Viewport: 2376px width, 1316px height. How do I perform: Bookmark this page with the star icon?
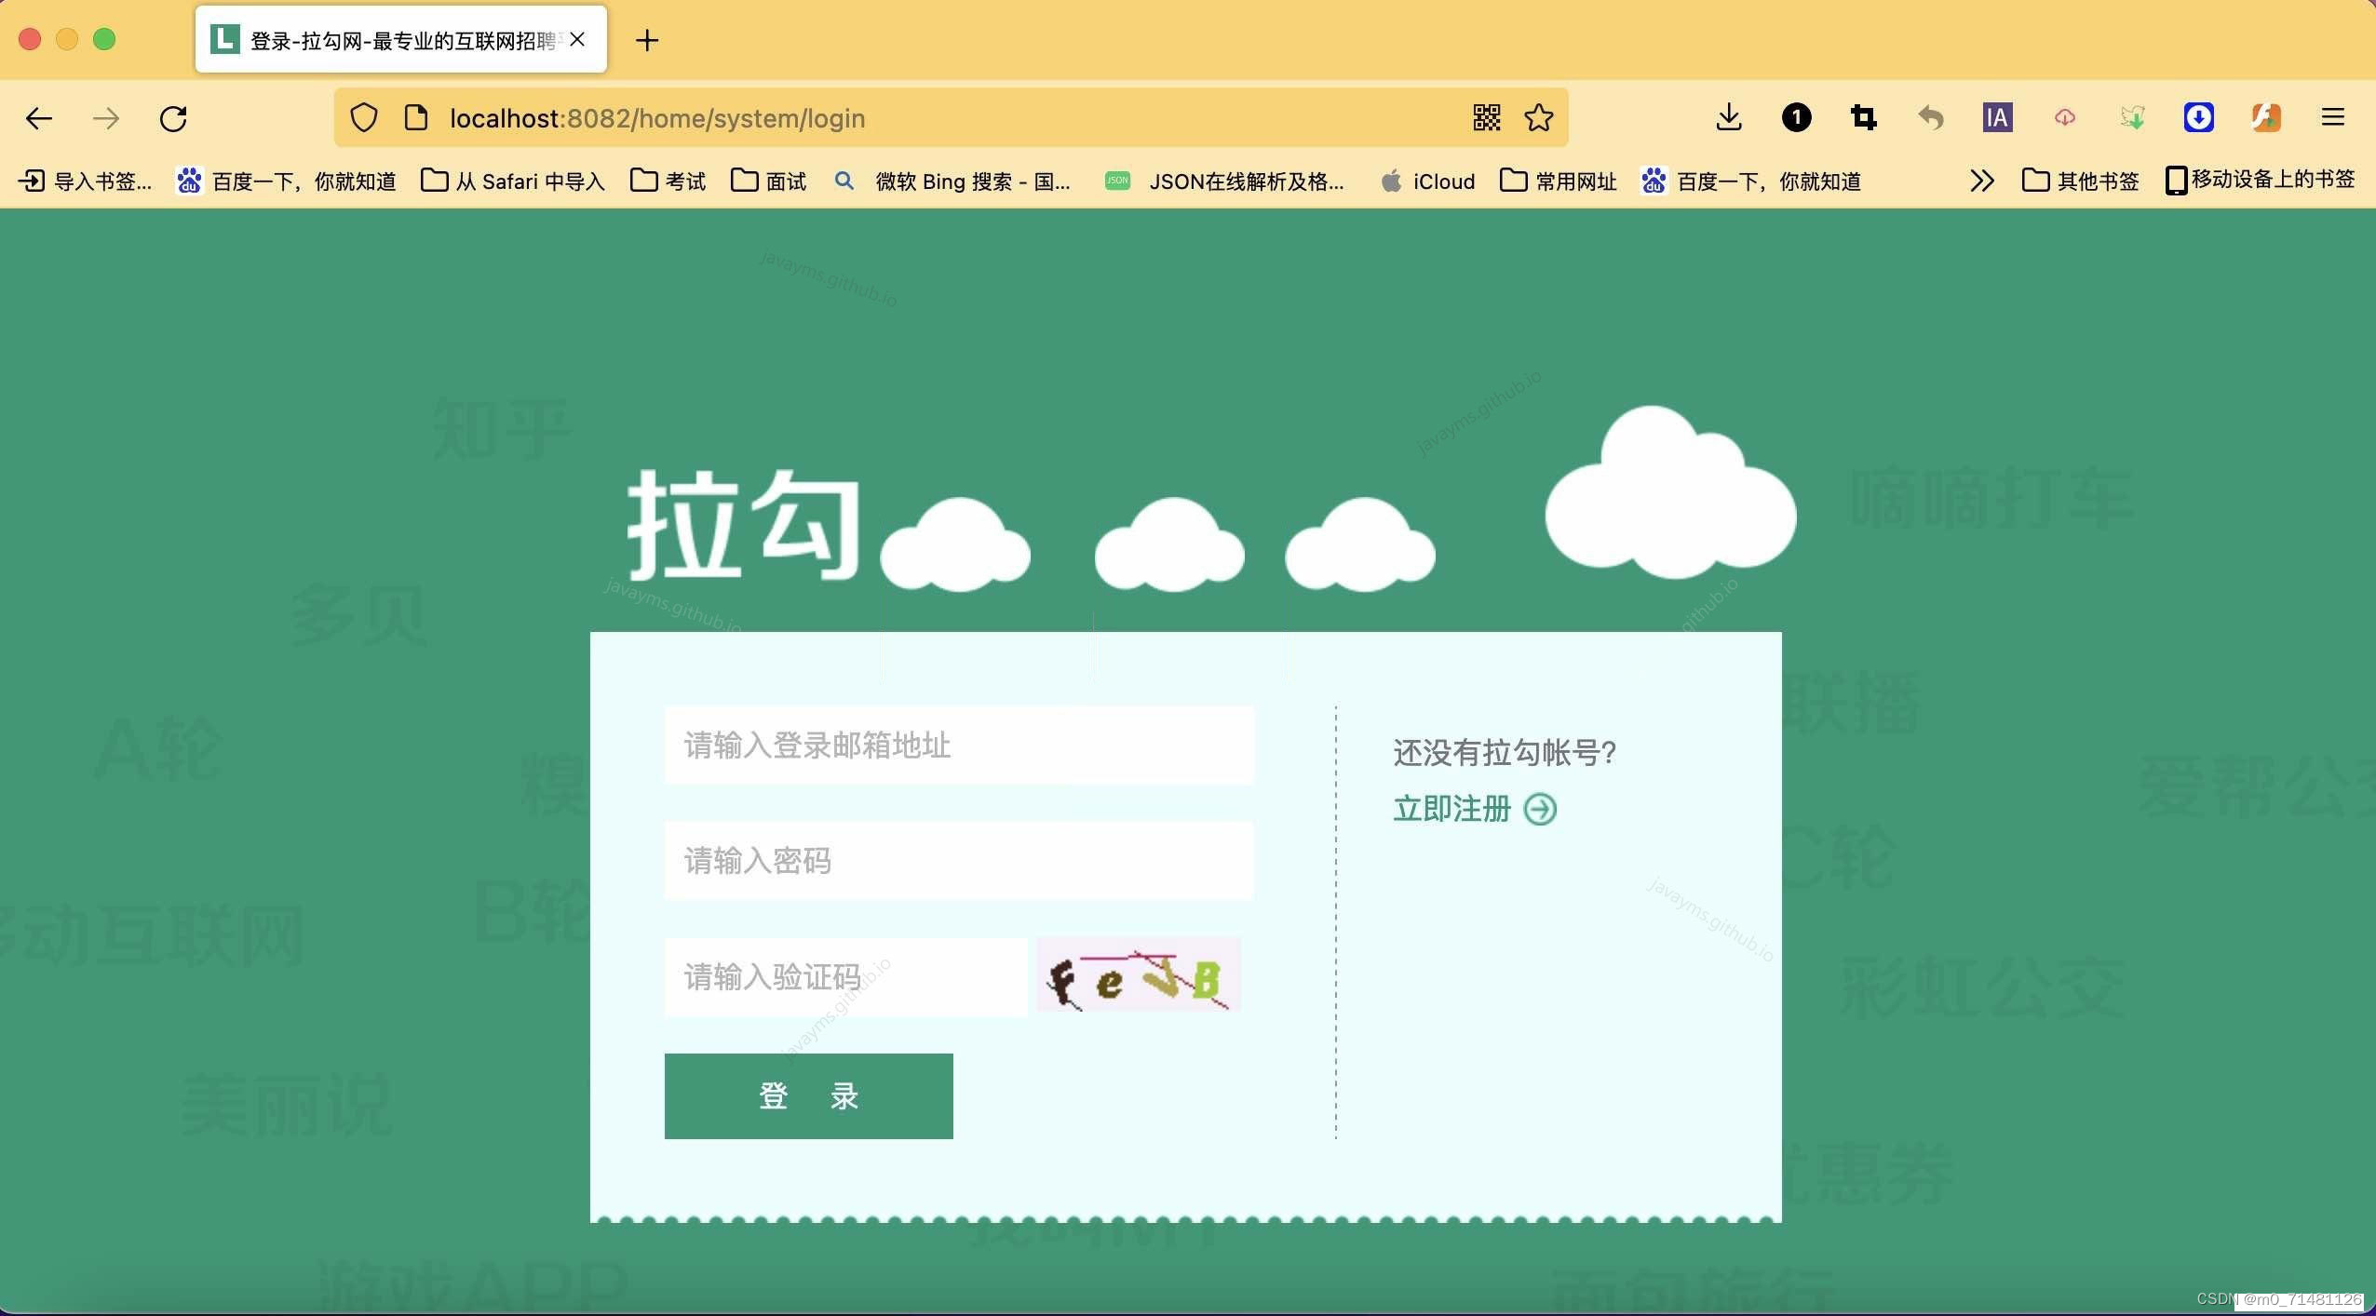click(x=1538, y=118)
